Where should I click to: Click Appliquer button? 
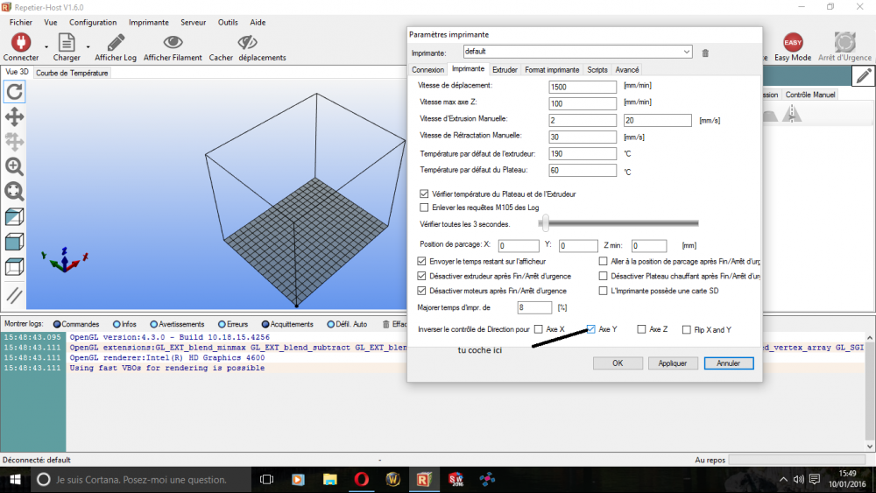(672, 363)
